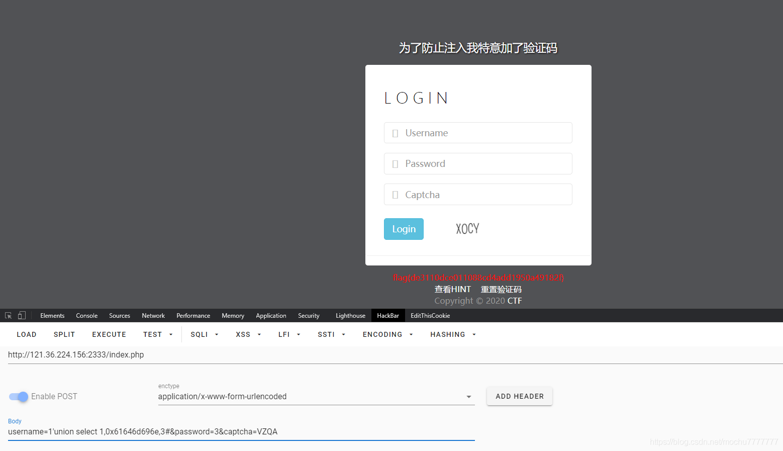Click the EXECUTE button
Image resolution: width=783 pixels, height=451 pixels.
(109, 334)
